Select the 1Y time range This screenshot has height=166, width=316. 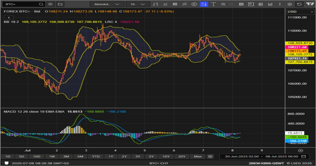[111, 156]
